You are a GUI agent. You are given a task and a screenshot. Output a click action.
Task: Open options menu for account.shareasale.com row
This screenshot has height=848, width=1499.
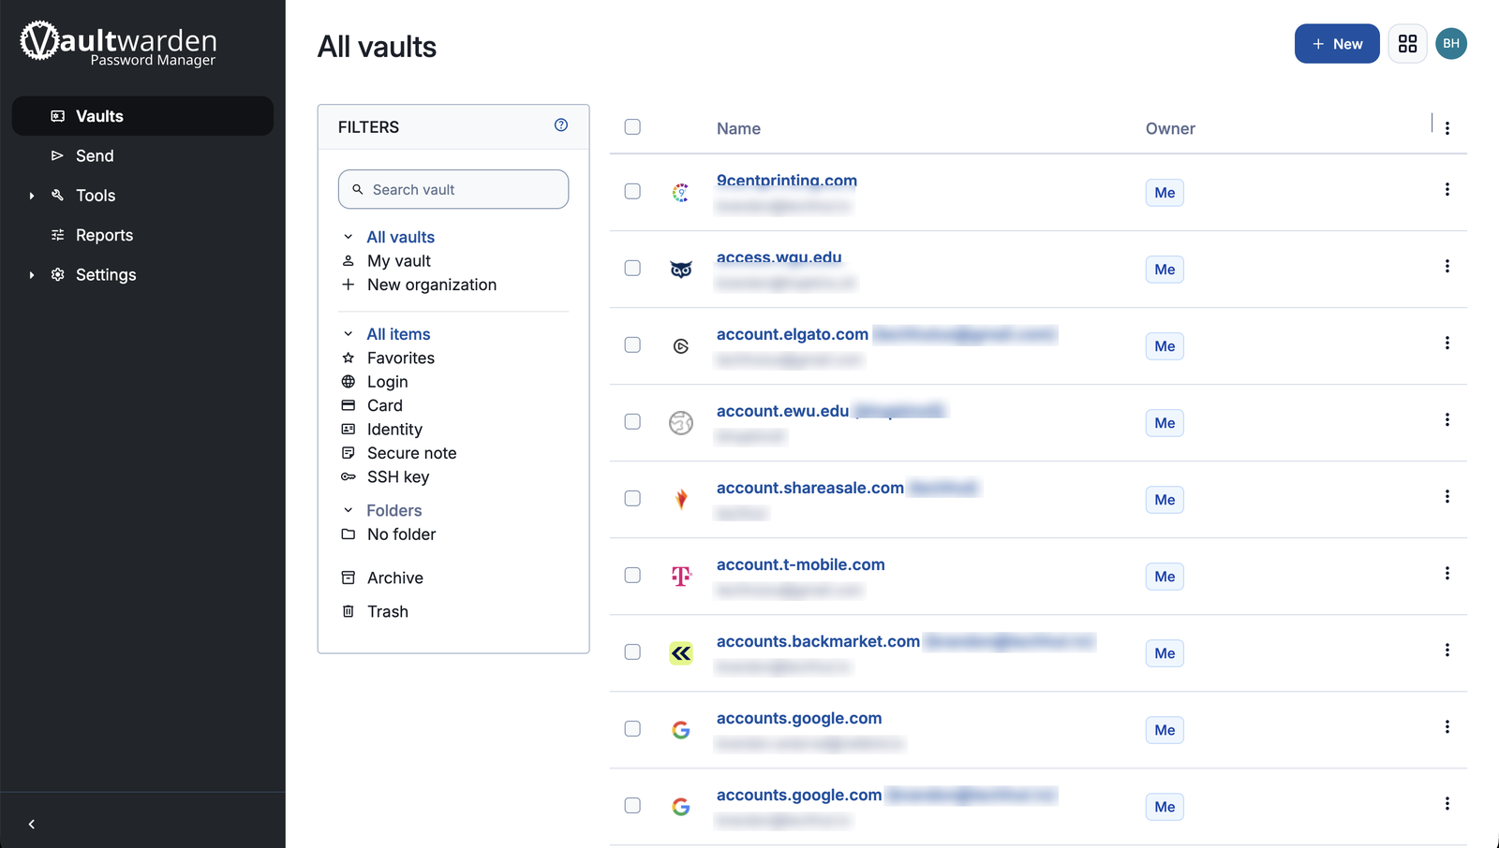click(1447, 497)
